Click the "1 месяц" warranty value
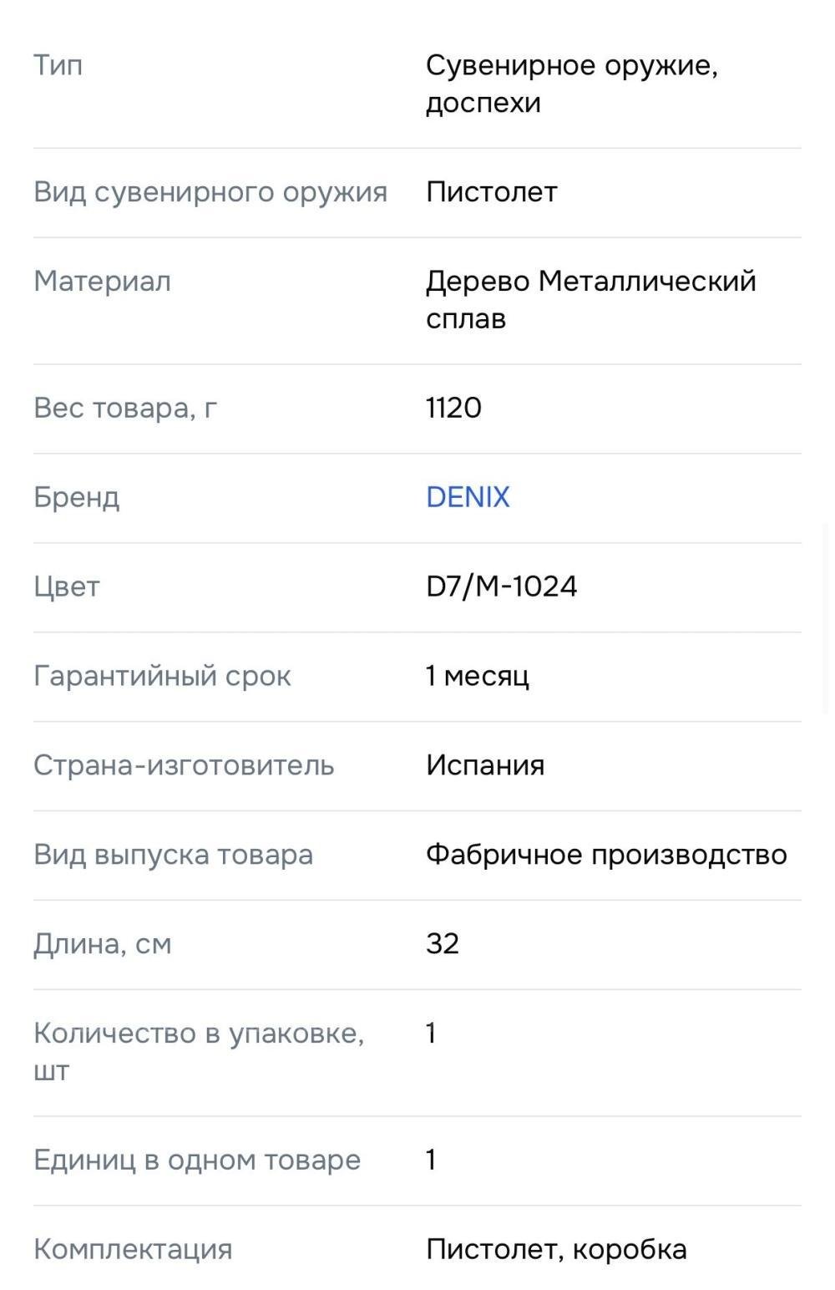The height and width of the screenshot is (1290, 835). [477, 676]
